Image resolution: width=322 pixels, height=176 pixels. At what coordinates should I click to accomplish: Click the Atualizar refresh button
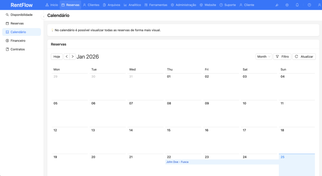pos(304,57)
